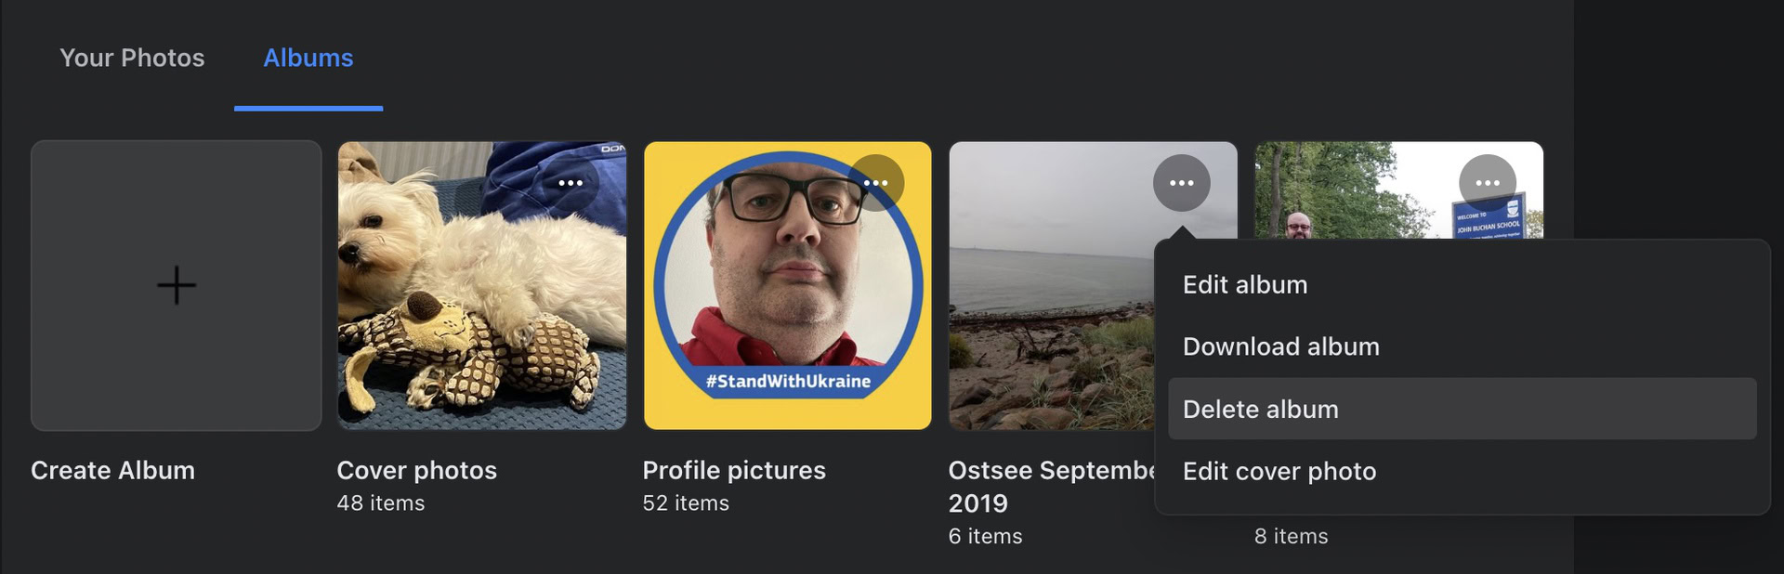Click the 52 items count text
Image resolution: width=1784 pixels, height=574 pixels.
click(686, 502)
